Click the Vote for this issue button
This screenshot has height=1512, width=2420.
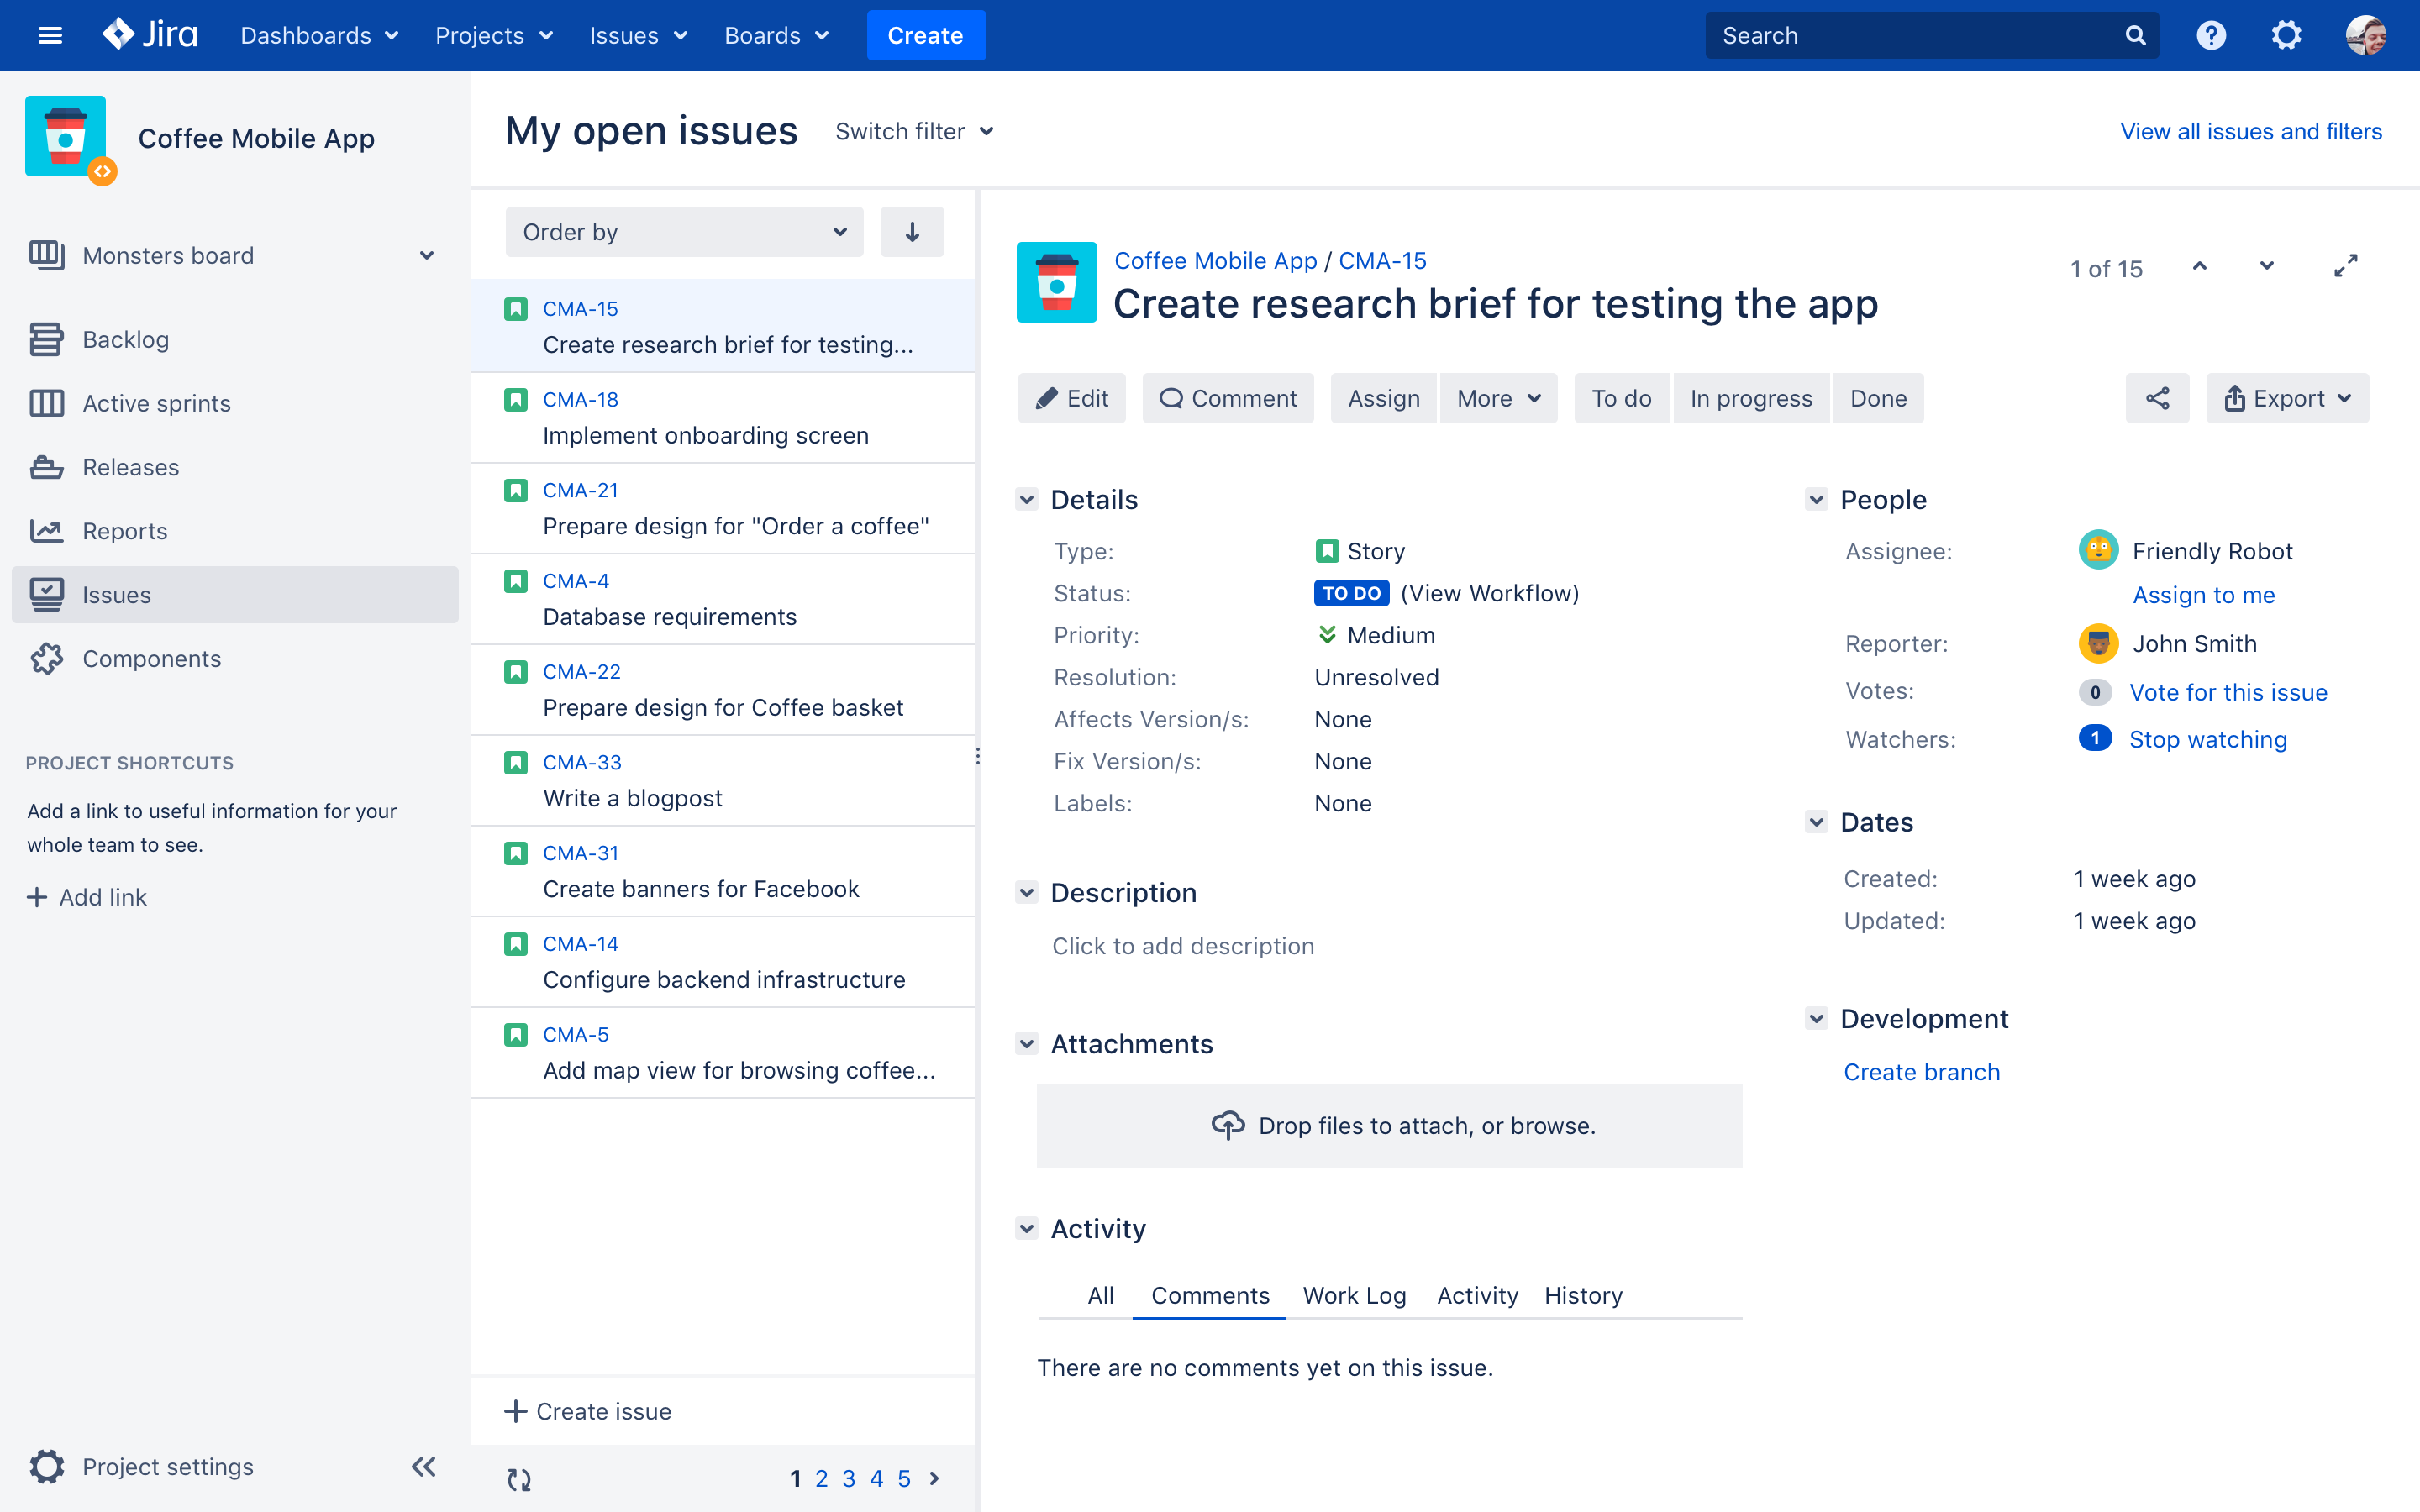click(x=2230, y=691)
